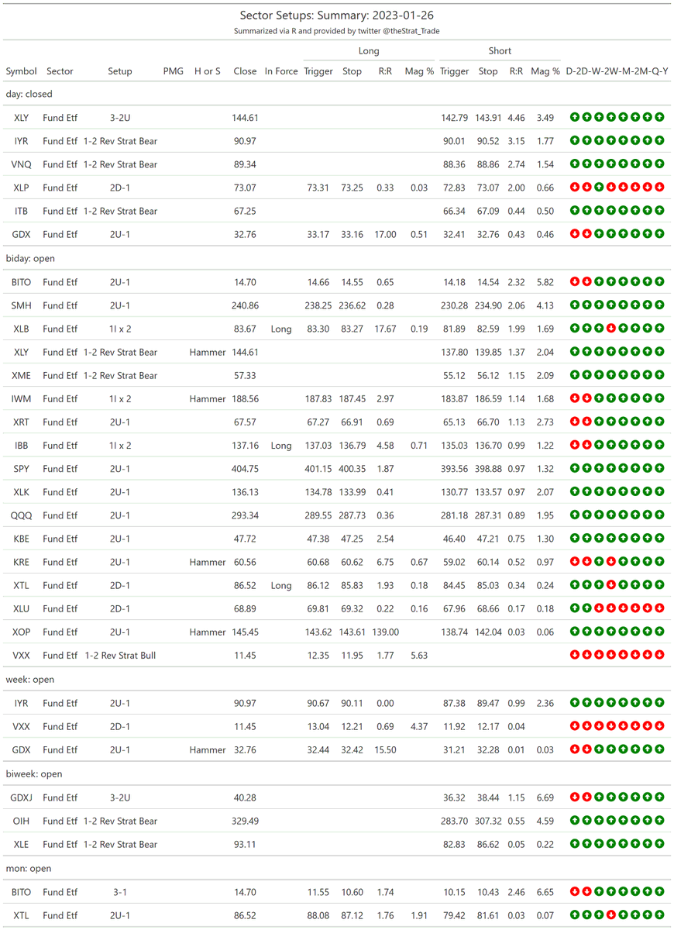Click the SMH symbol cell

22,306
